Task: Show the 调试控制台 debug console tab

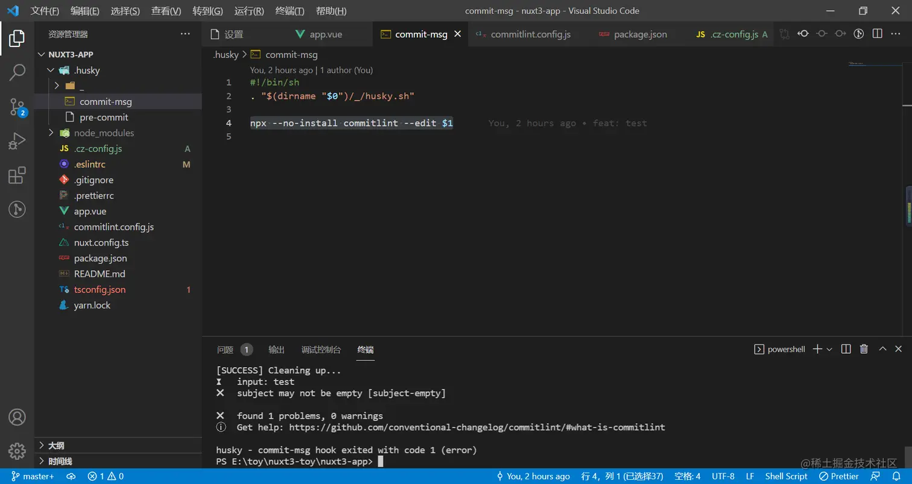Action: [321, 350]
